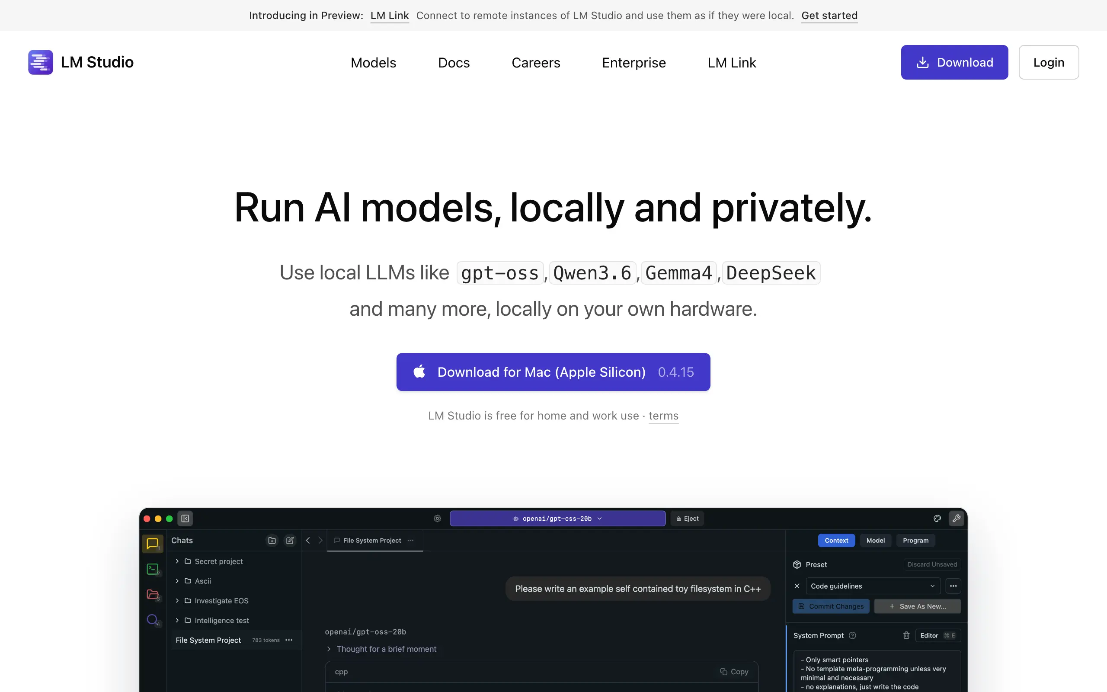1107x692 pixels.
Task: Click the gpt-oss model tag
Action: (x=499, y=273)
